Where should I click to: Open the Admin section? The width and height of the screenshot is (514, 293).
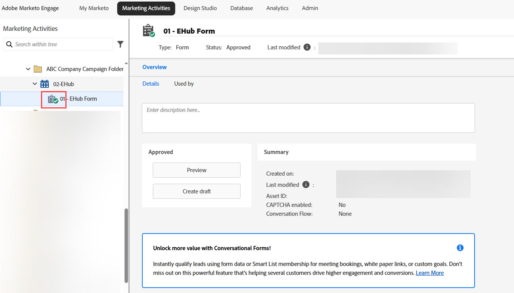click(x=310, y=8)
